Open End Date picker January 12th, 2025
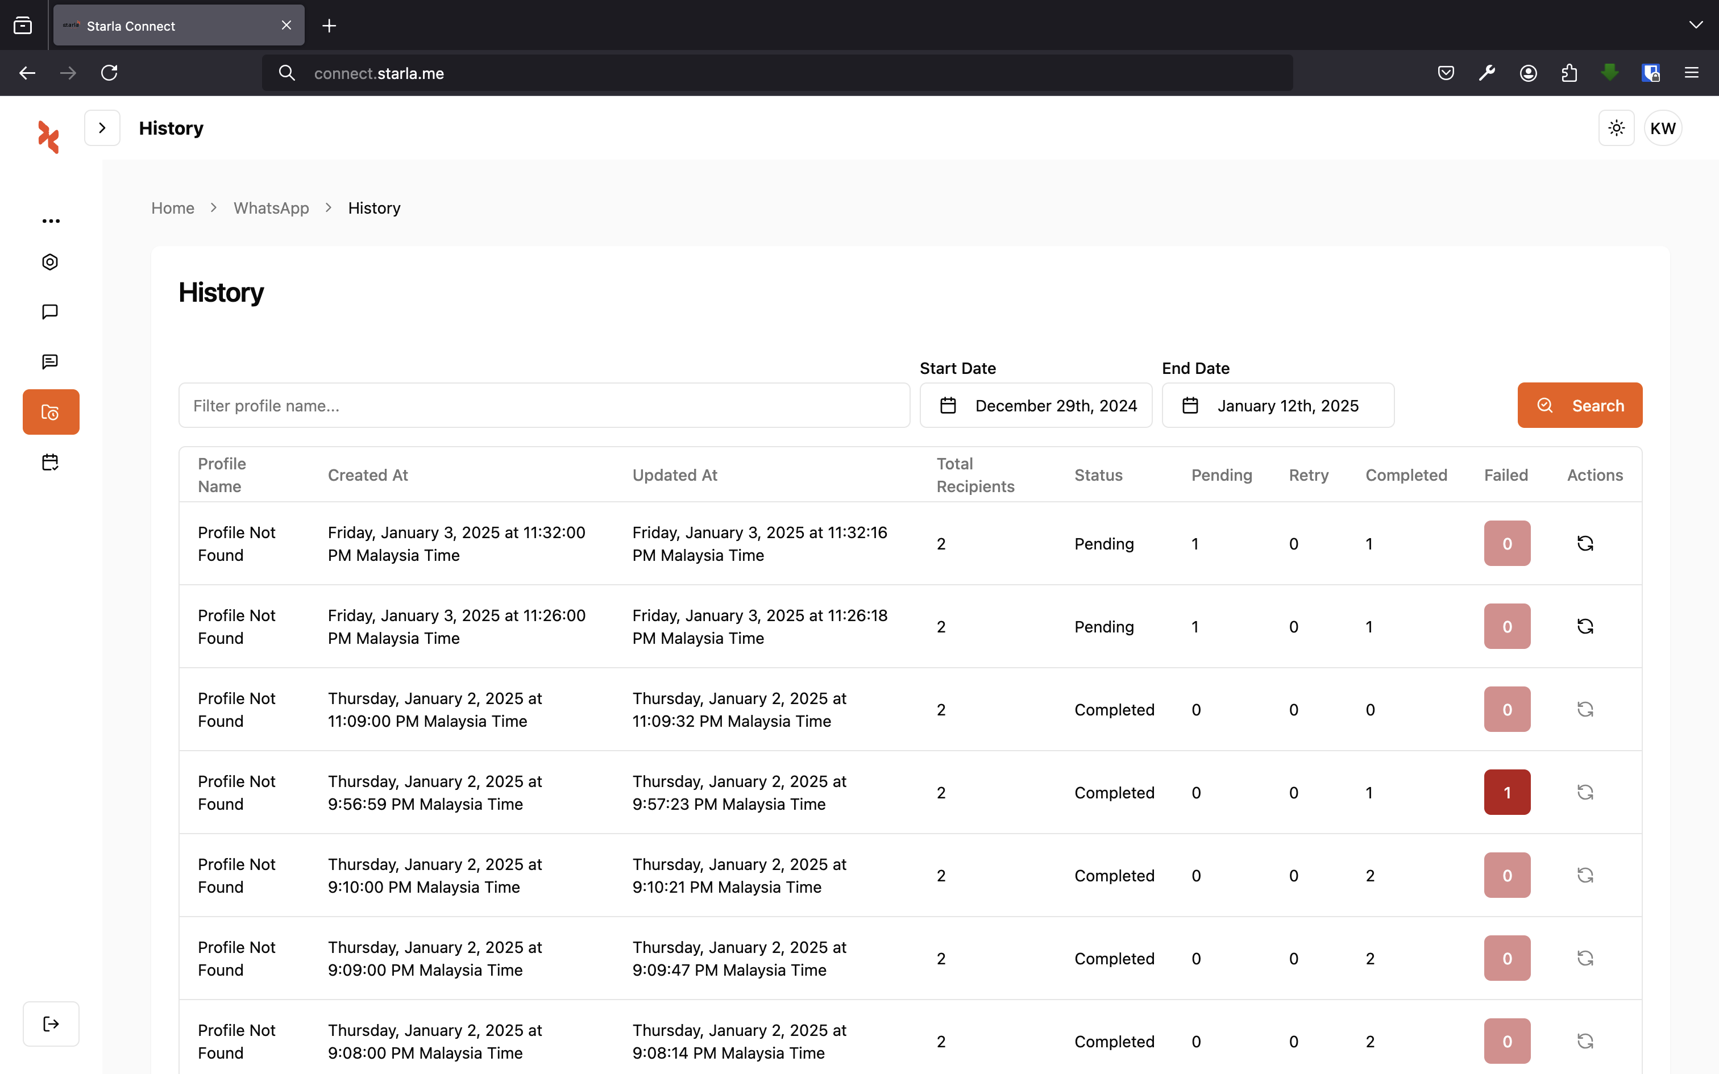Viewport: 1719px width, 1074px height. coord(1278,406)
